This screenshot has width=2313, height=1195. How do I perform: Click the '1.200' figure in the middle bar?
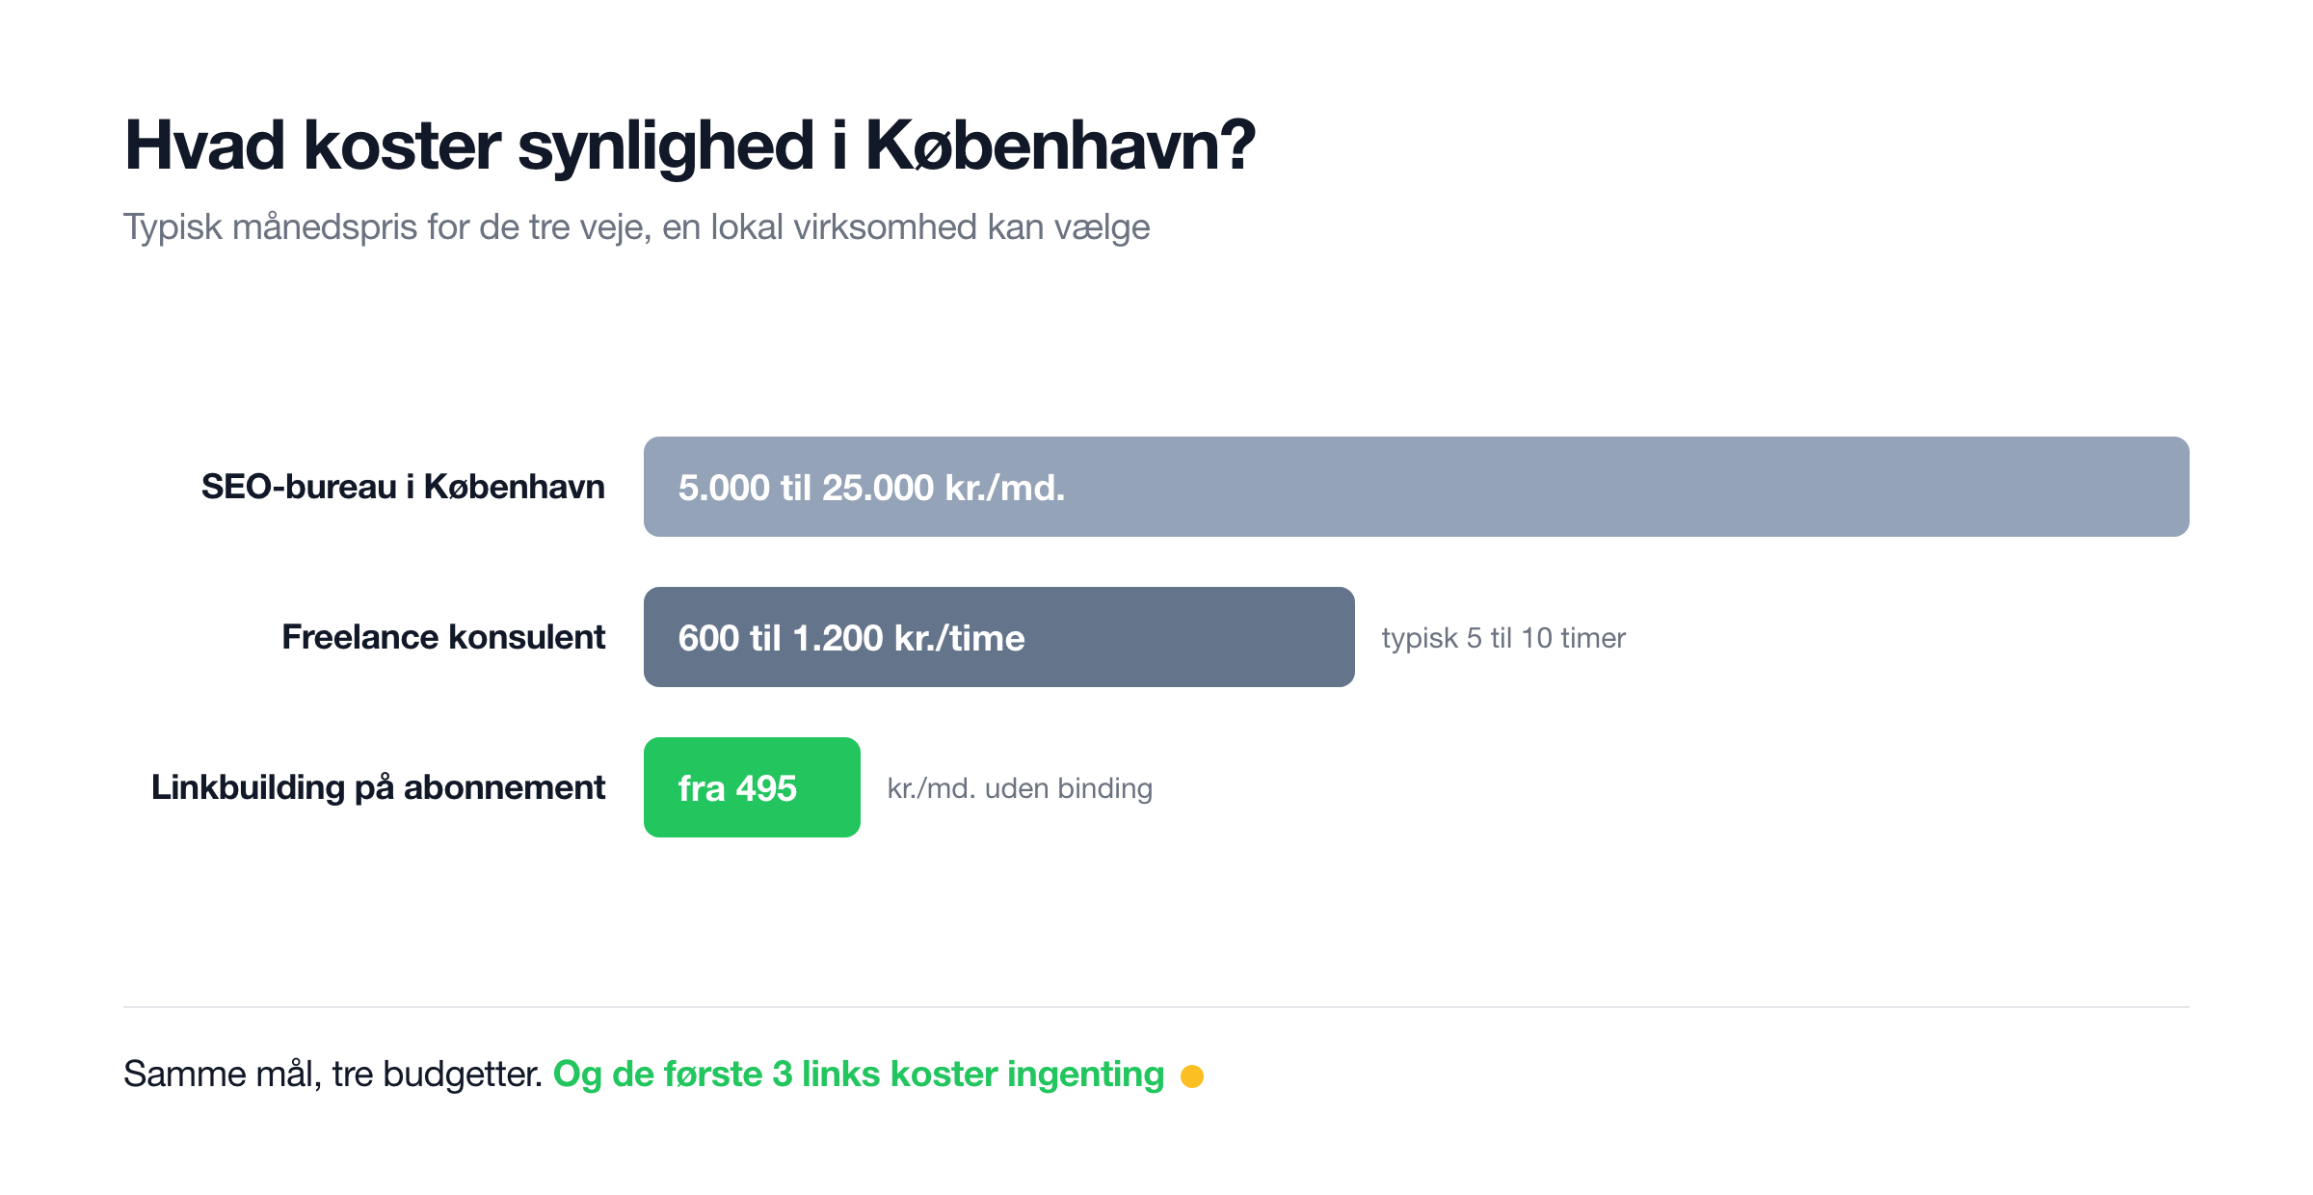point(837,638)
